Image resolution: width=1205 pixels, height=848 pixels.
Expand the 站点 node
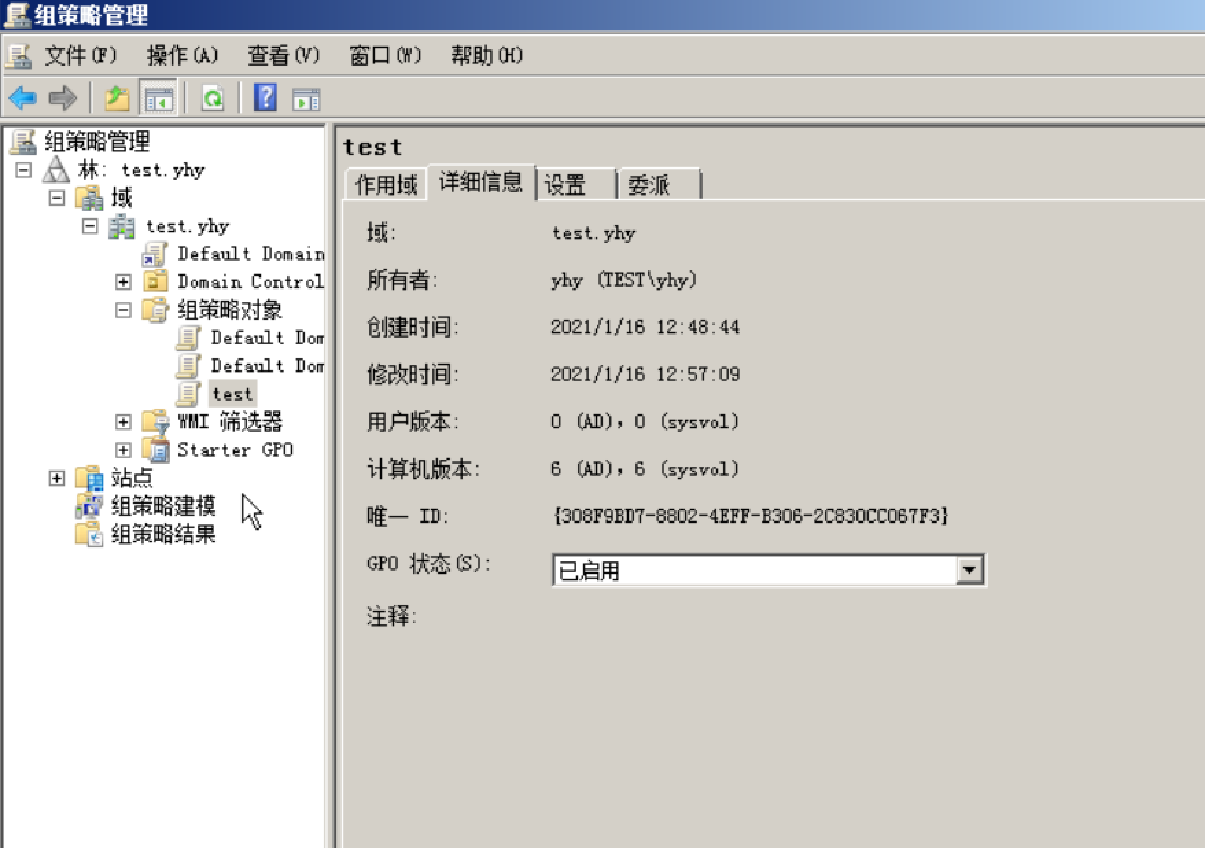55,478
